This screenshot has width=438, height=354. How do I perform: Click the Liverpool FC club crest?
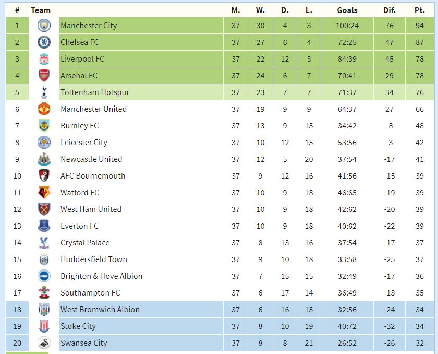click(x=44, y=59)
